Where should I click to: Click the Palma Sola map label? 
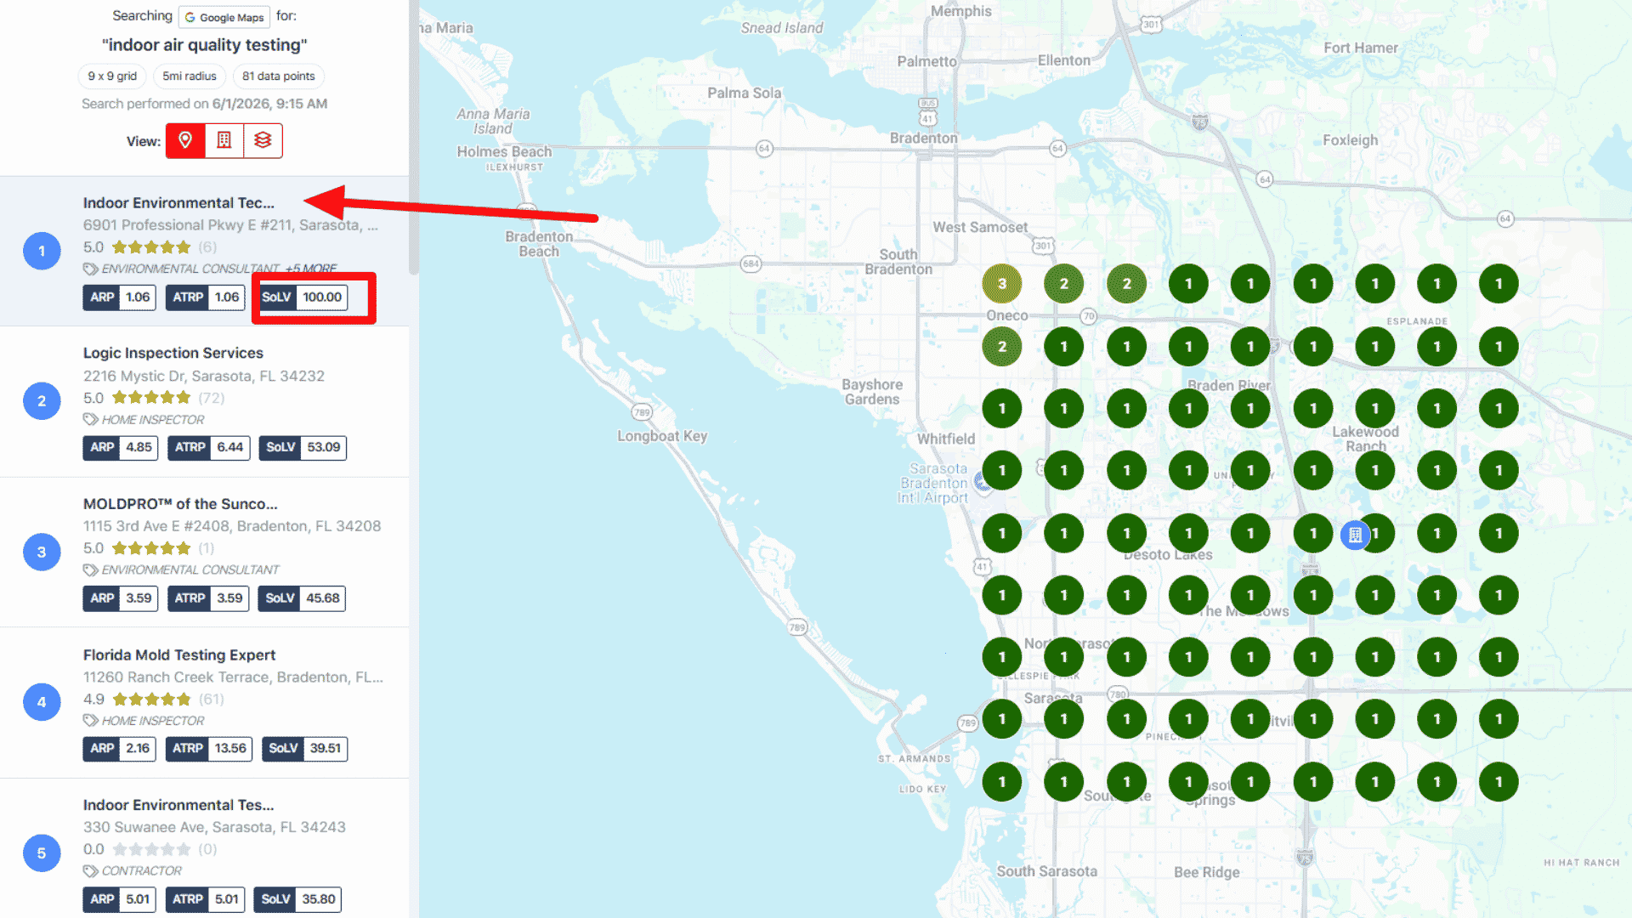coord(744,93)
